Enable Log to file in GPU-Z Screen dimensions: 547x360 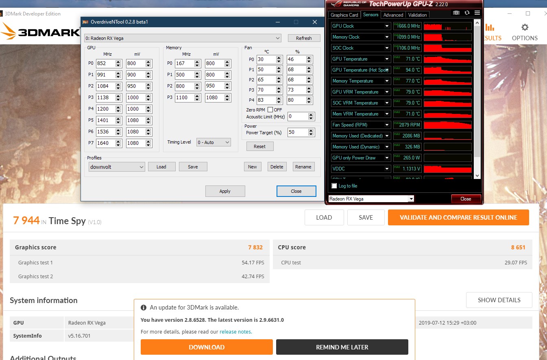point(334,186)
